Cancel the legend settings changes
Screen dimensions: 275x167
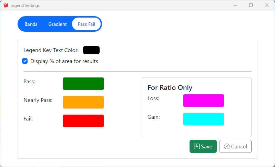point(235,146)
